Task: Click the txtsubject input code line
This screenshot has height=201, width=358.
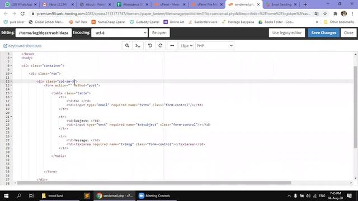Action: tap(138, 125)
